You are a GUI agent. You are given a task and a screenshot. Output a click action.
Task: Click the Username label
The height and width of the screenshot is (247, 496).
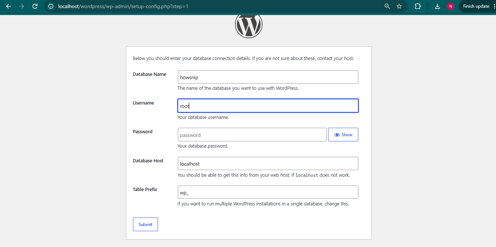pos(143,103)
